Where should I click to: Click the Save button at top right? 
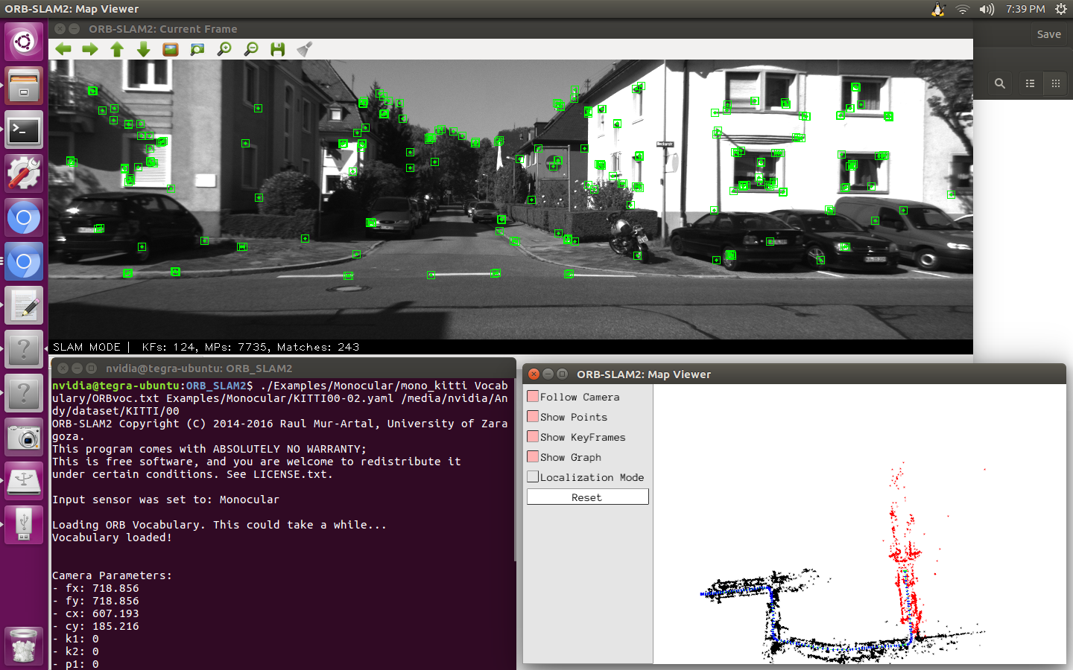(1048, 34)
